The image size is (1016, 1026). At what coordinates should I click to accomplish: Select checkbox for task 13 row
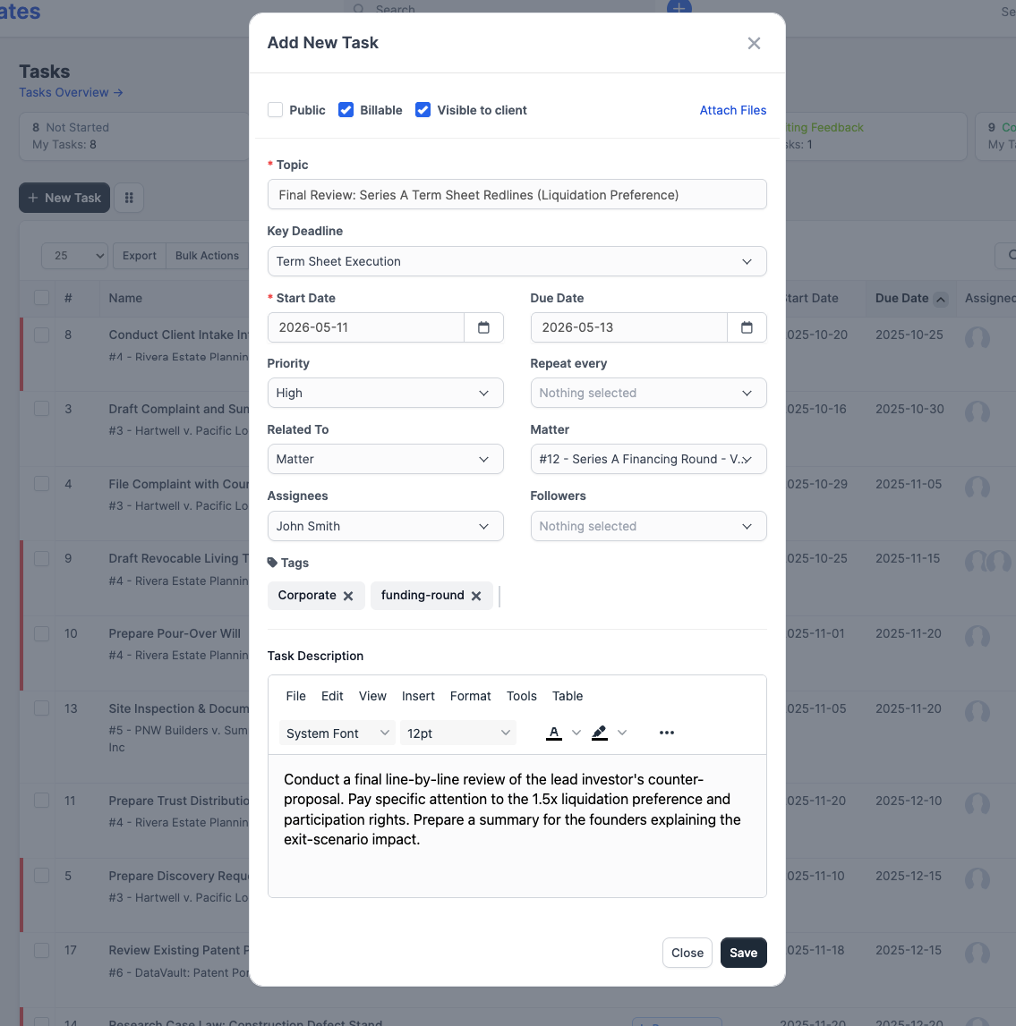tap(41, 708)
